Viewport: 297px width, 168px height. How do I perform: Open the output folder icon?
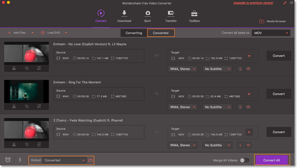(91, 160)
